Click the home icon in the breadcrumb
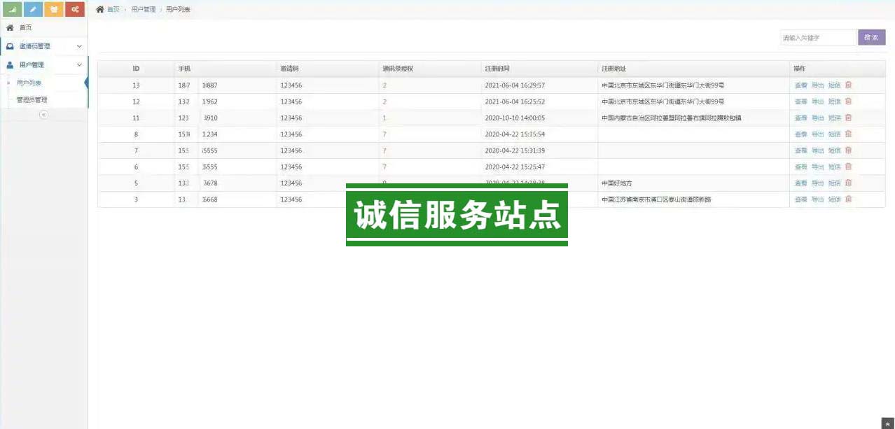The width and height of the screenshot is (895, 429). [x=100, y=9]
